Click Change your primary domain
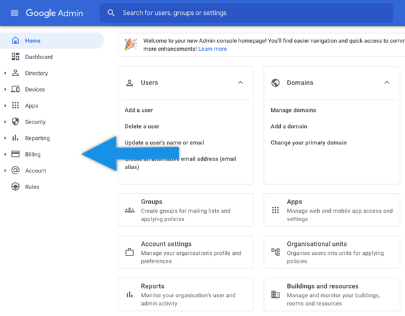This screenshot has width=405, height=316. pos(308,142)
